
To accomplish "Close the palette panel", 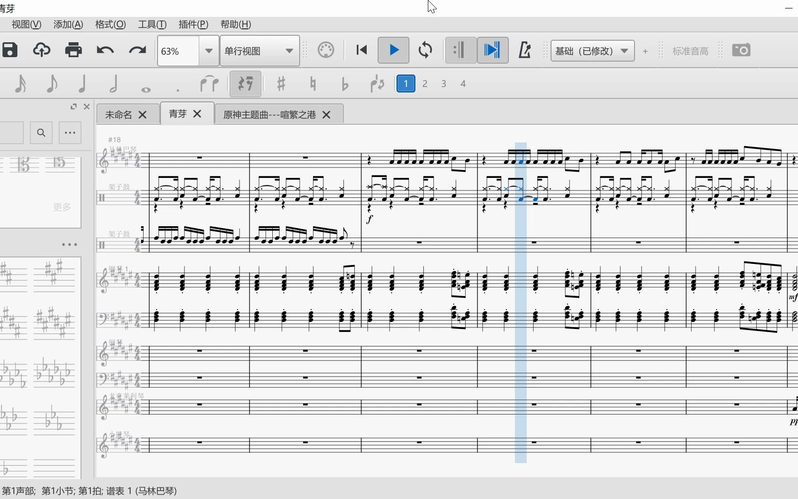I will (86, 106).
